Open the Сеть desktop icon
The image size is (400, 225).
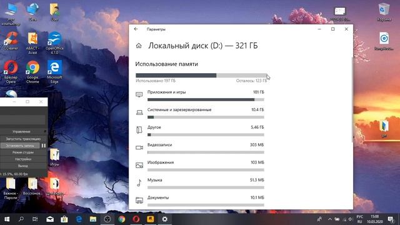[32, 12]
